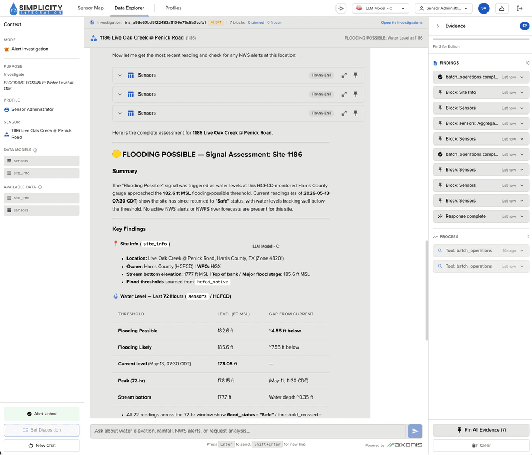Click the Data Models info icon

tap(35, 150)
